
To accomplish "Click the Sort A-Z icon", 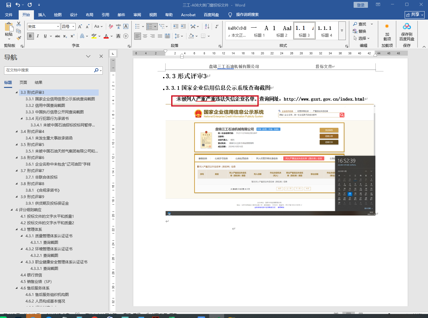I will pos(207,26).
